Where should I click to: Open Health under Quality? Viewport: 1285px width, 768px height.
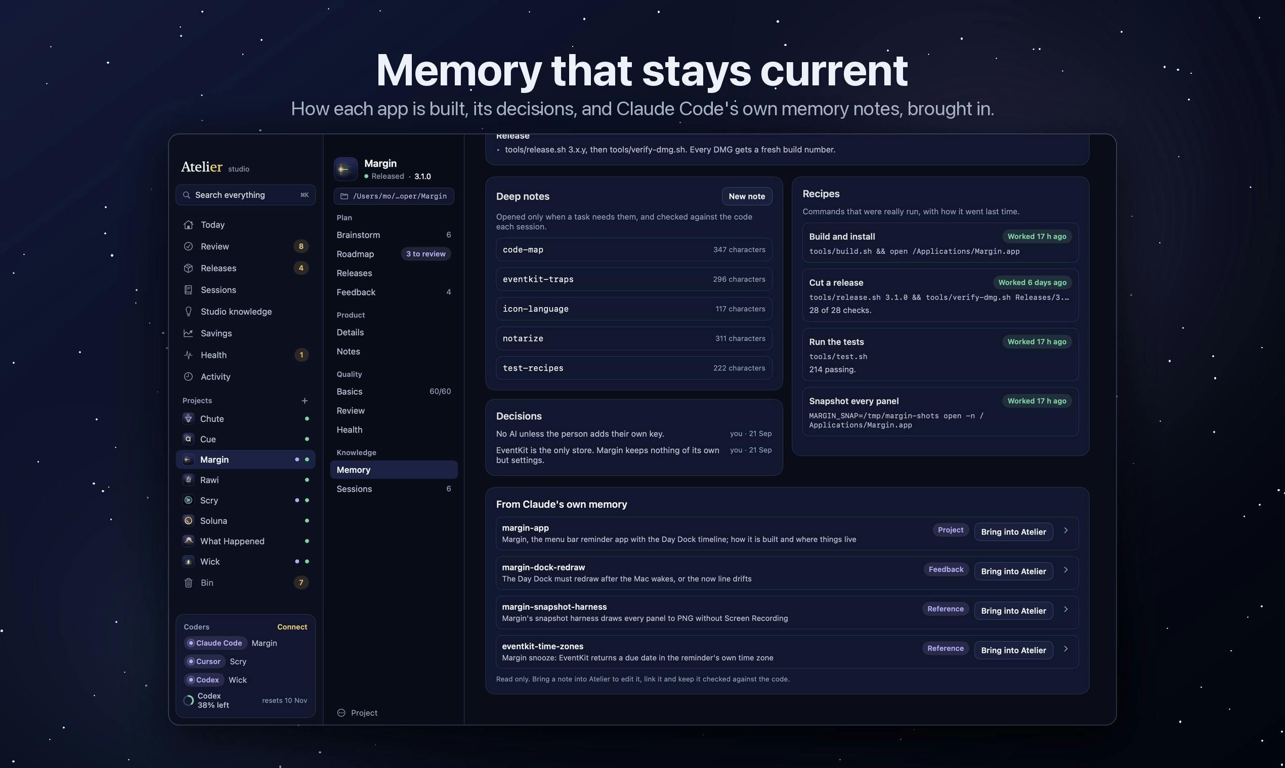(394, 430)
